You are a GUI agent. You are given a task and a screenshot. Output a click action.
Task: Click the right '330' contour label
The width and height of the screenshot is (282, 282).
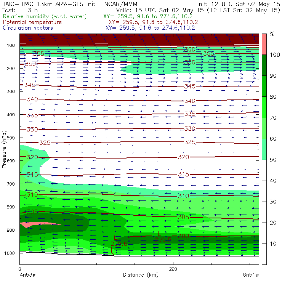[190, 129]
